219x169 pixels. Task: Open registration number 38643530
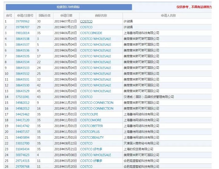click(x=22, y=85)
